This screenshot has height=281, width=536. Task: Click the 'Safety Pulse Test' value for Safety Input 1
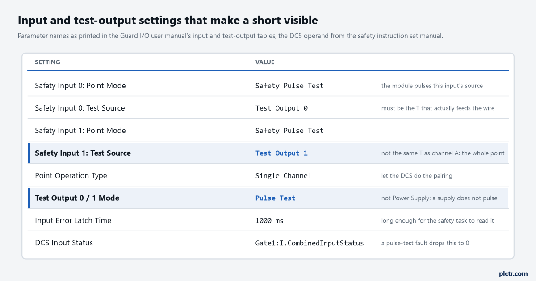click(289, 131)
